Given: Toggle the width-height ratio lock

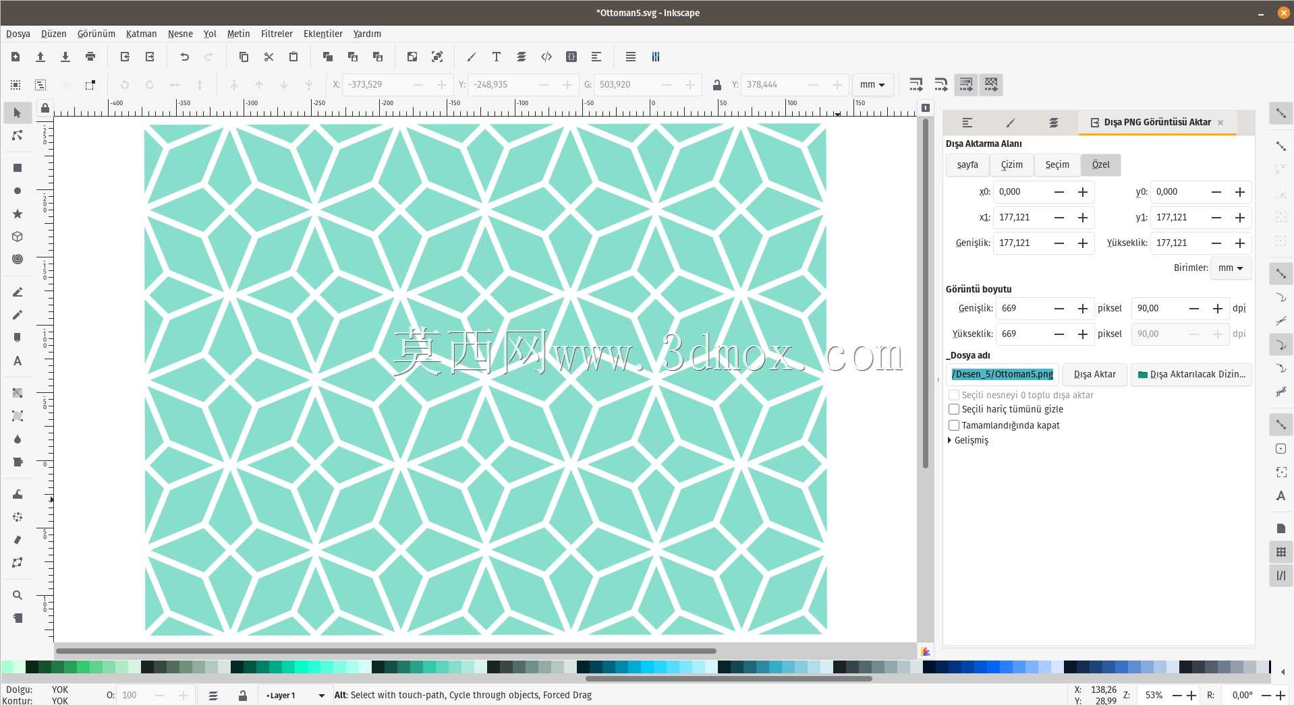Looking at the screenshot, I should [x=716, y=85].
